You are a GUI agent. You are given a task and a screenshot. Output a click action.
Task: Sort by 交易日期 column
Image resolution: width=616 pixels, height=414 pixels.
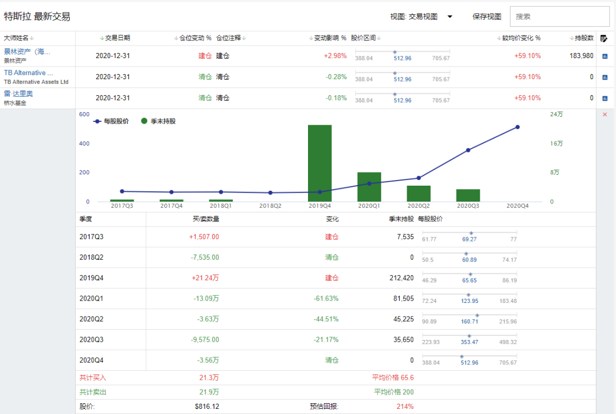tap(115, 38)
